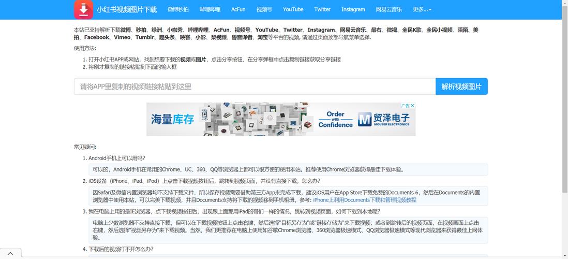The image size is (568, 259).
Task: Open the Mouser 贸泽电子 banner ad
Action: coord(281,119)
